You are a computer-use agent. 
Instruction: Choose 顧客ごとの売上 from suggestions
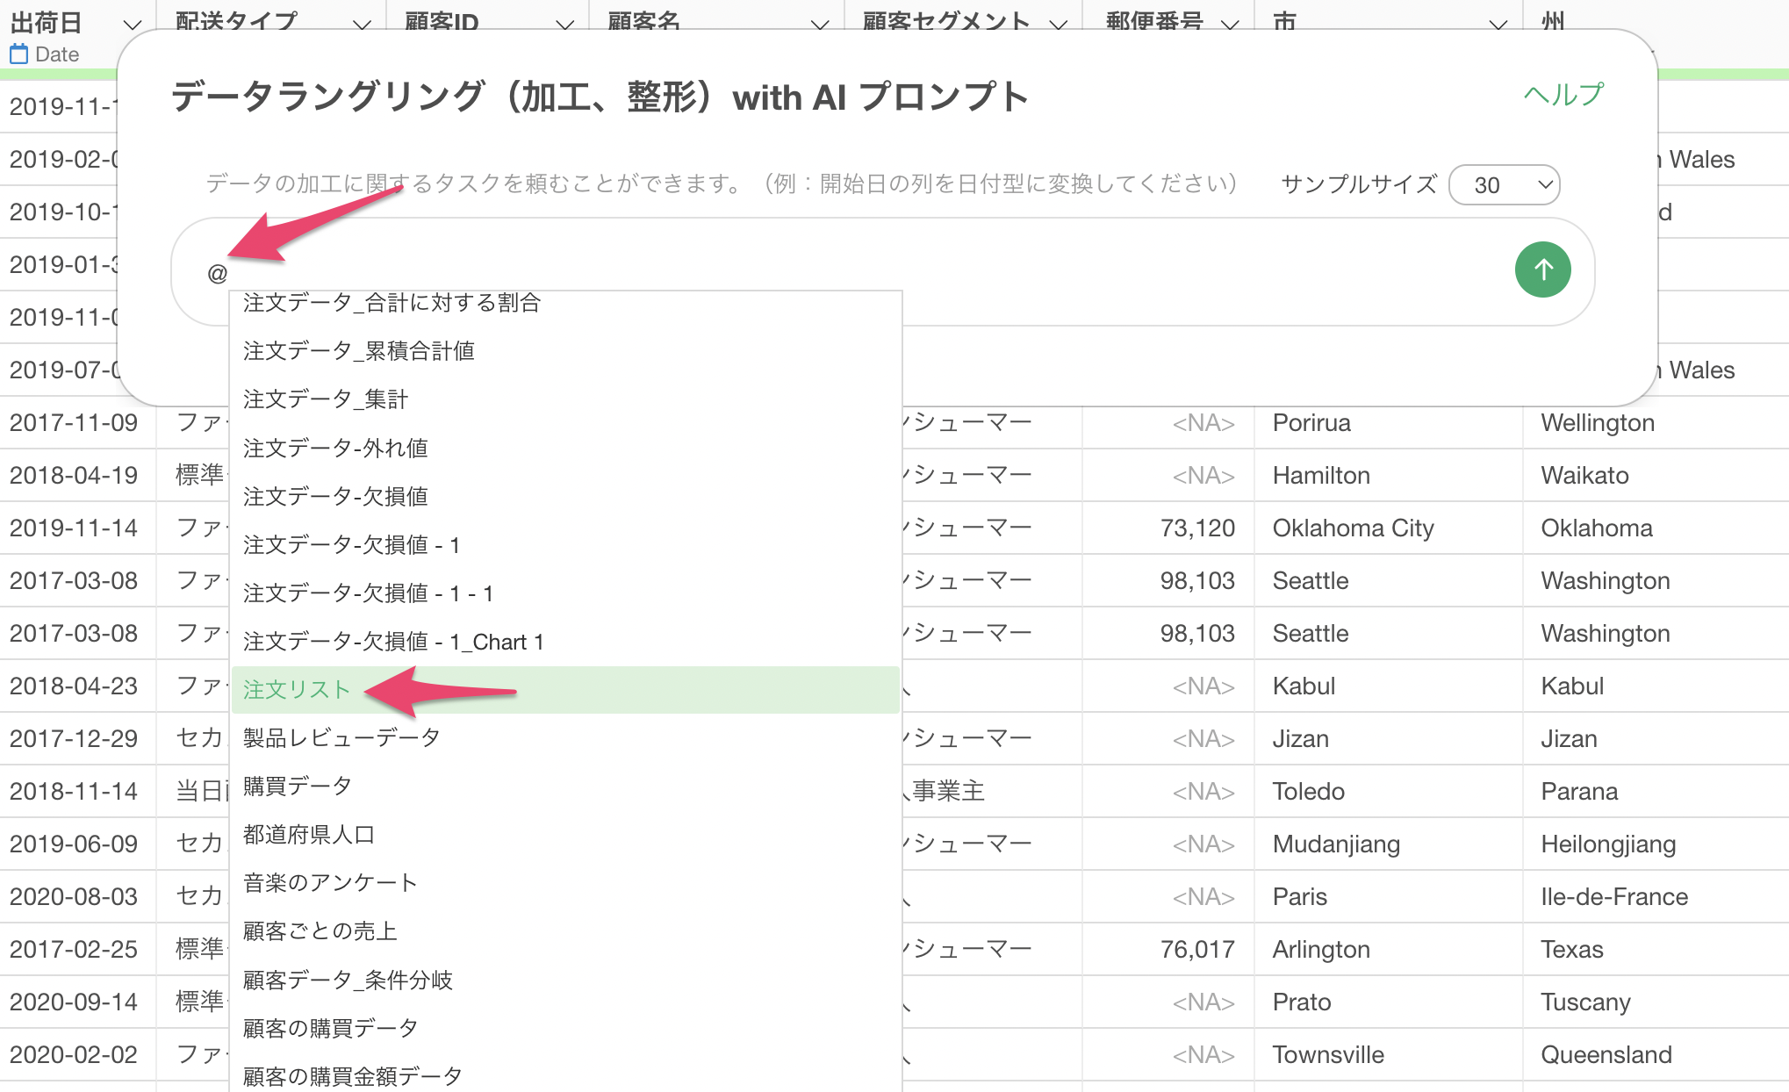tap(320, 931)
